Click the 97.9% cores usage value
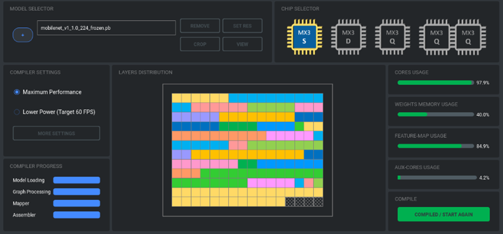Viewport: 503px width, 234px height. 483,83
